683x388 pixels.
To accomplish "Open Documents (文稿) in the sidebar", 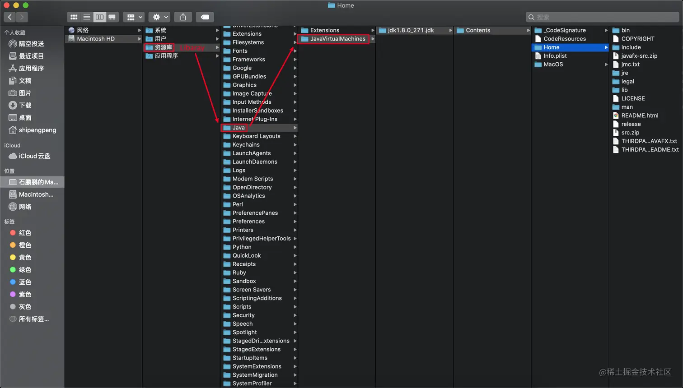I will point(32,81).
